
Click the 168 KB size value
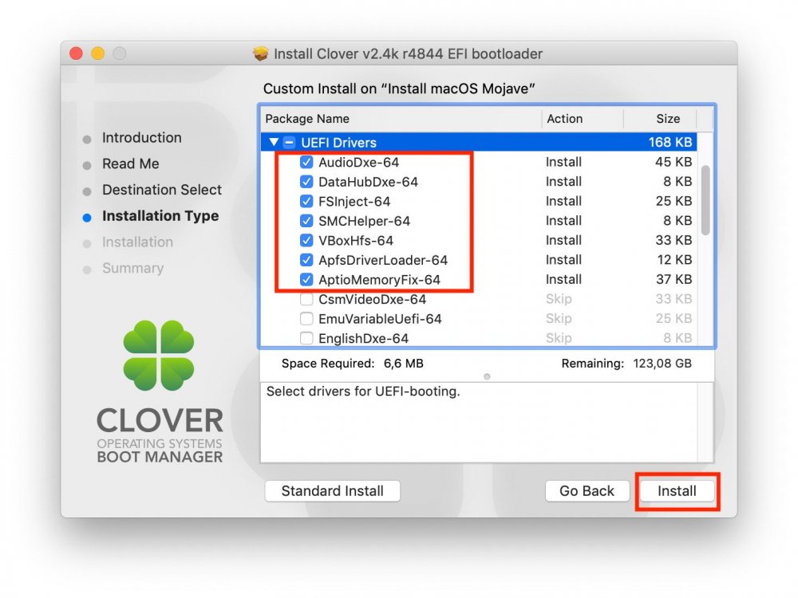(x=670, y=143)
